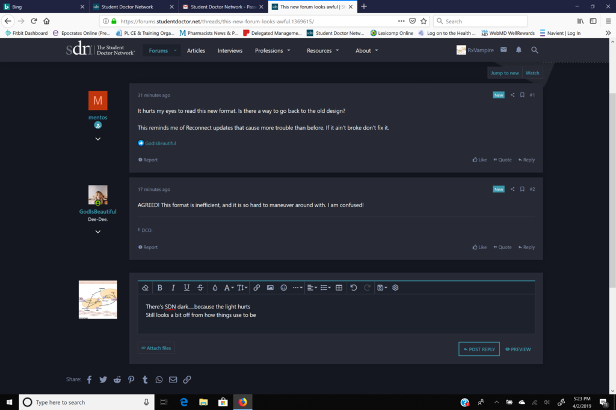Share the thread via WhatsApp
616x410 pixels.
pyautogui.click(x=159, y=379)
